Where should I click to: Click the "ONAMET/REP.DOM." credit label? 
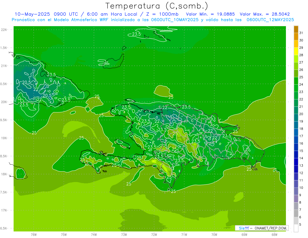coord(271,228)
